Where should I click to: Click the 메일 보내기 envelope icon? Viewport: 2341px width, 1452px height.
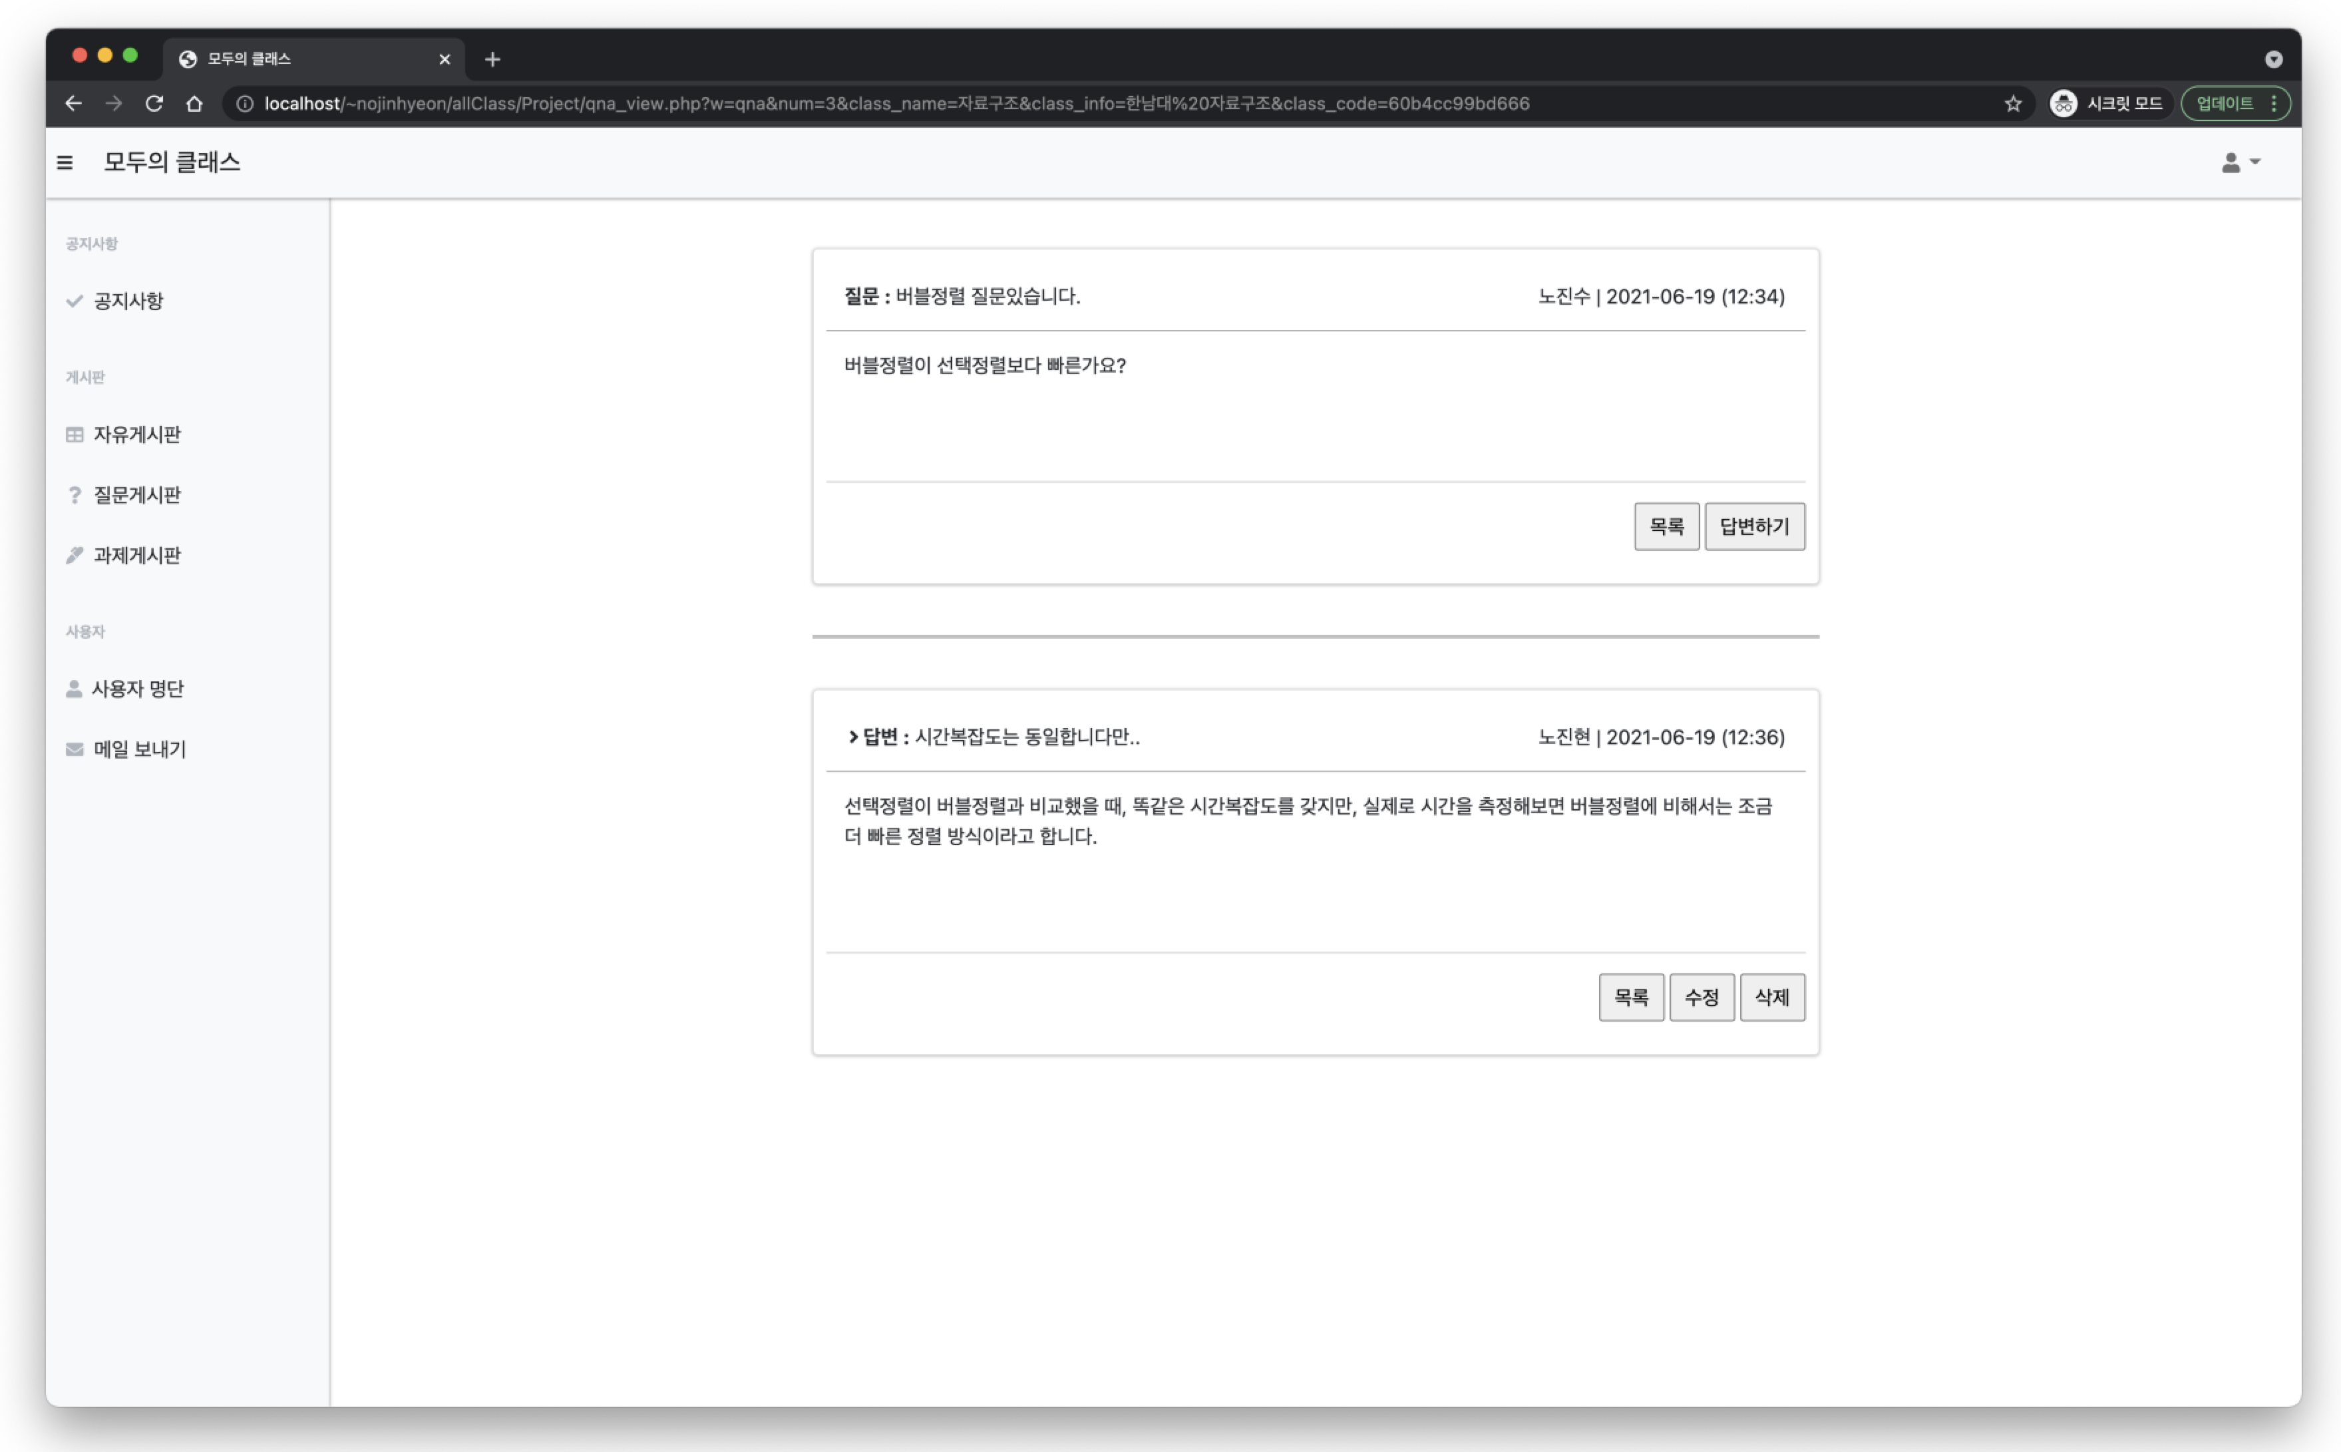[x=74, y=749]
